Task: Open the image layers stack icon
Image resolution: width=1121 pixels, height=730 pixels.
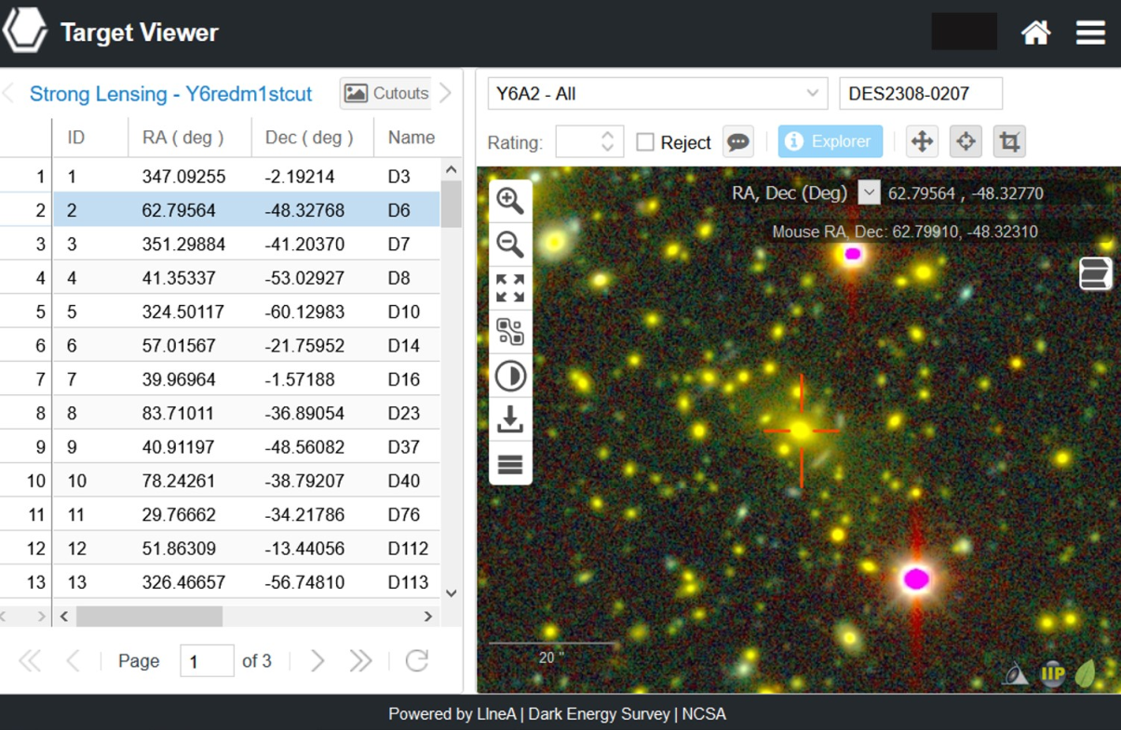Action: coord(1095,273)
